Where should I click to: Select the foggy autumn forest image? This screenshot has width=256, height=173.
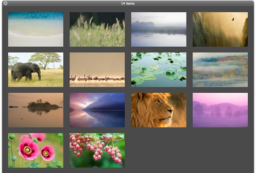coord(220,70)
